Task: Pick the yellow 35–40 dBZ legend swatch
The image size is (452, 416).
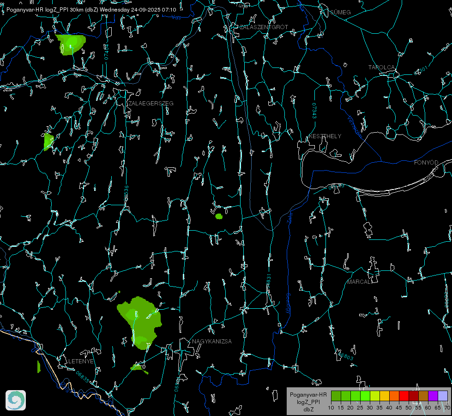Action: [x=385, y=396]
